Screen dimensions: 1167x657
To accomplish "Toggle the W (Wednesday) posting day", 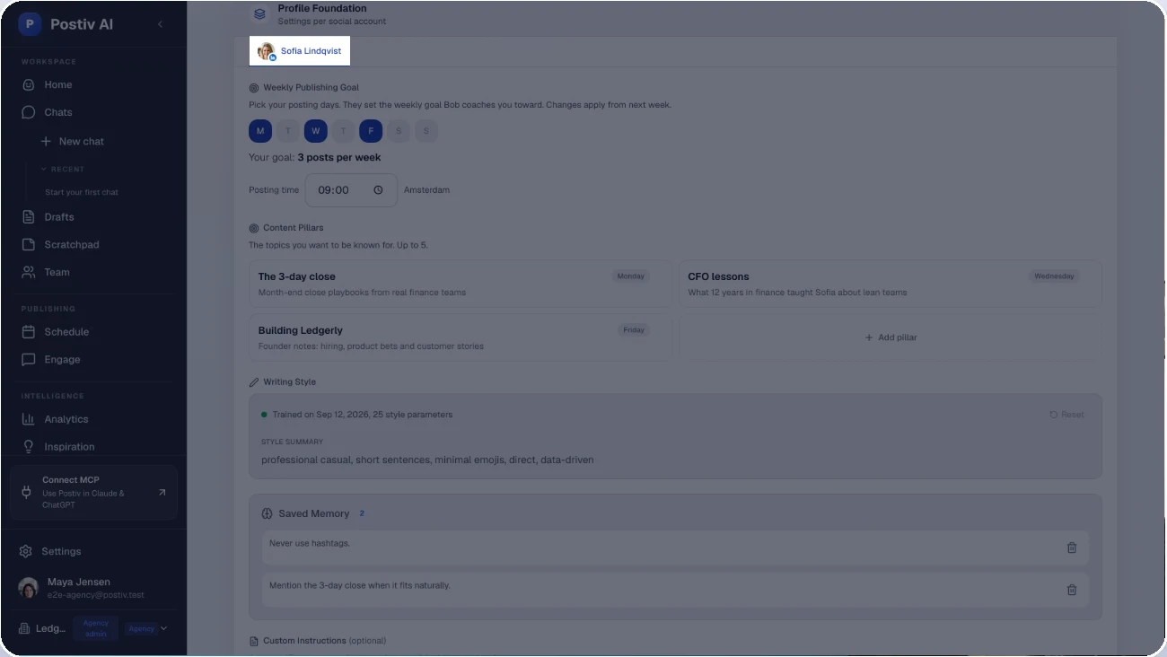I will click(x=315, y=131).
